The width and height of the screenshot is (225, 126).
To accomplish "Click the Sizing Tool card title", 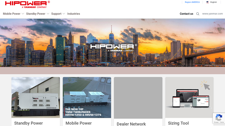I will pyautogui.click(x=178, y=123).
